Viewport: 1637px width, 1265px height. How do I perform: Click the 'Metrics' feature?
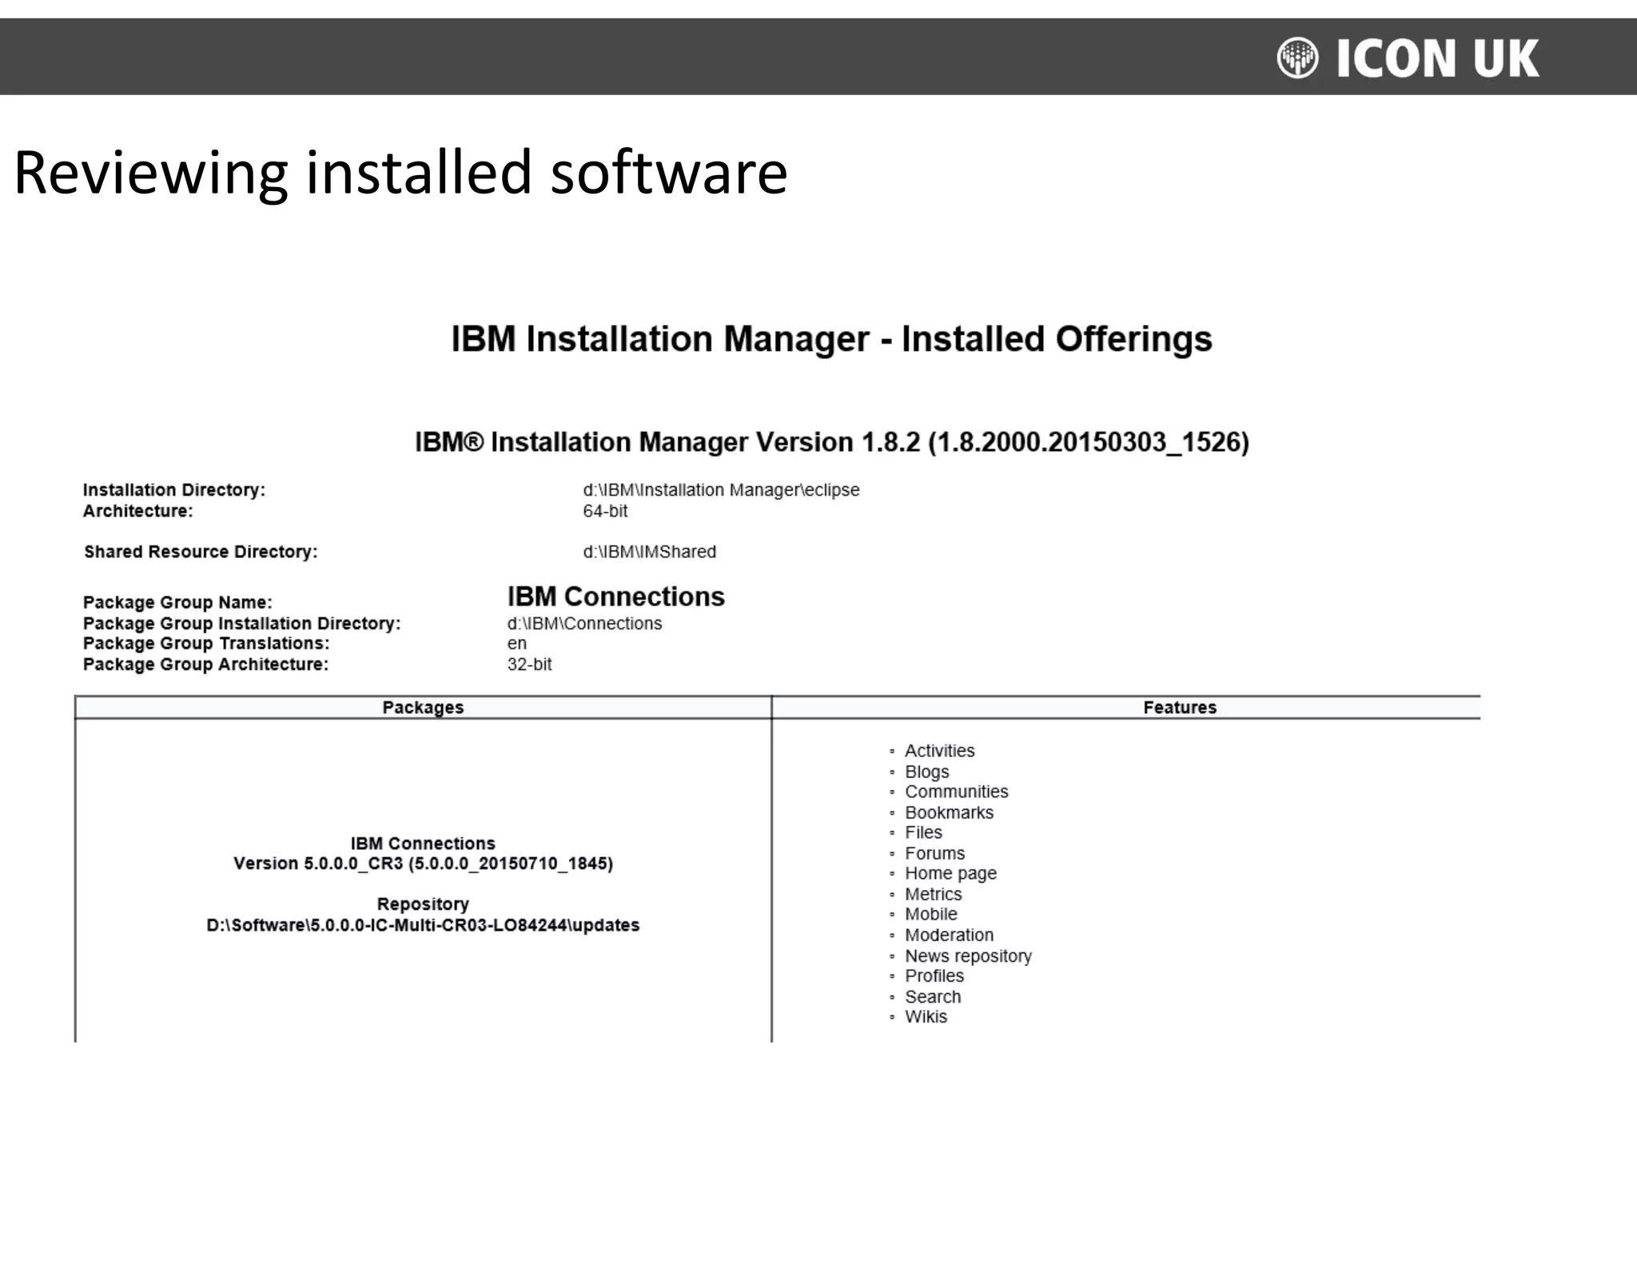pyautogui.click(x=933, y=894)
